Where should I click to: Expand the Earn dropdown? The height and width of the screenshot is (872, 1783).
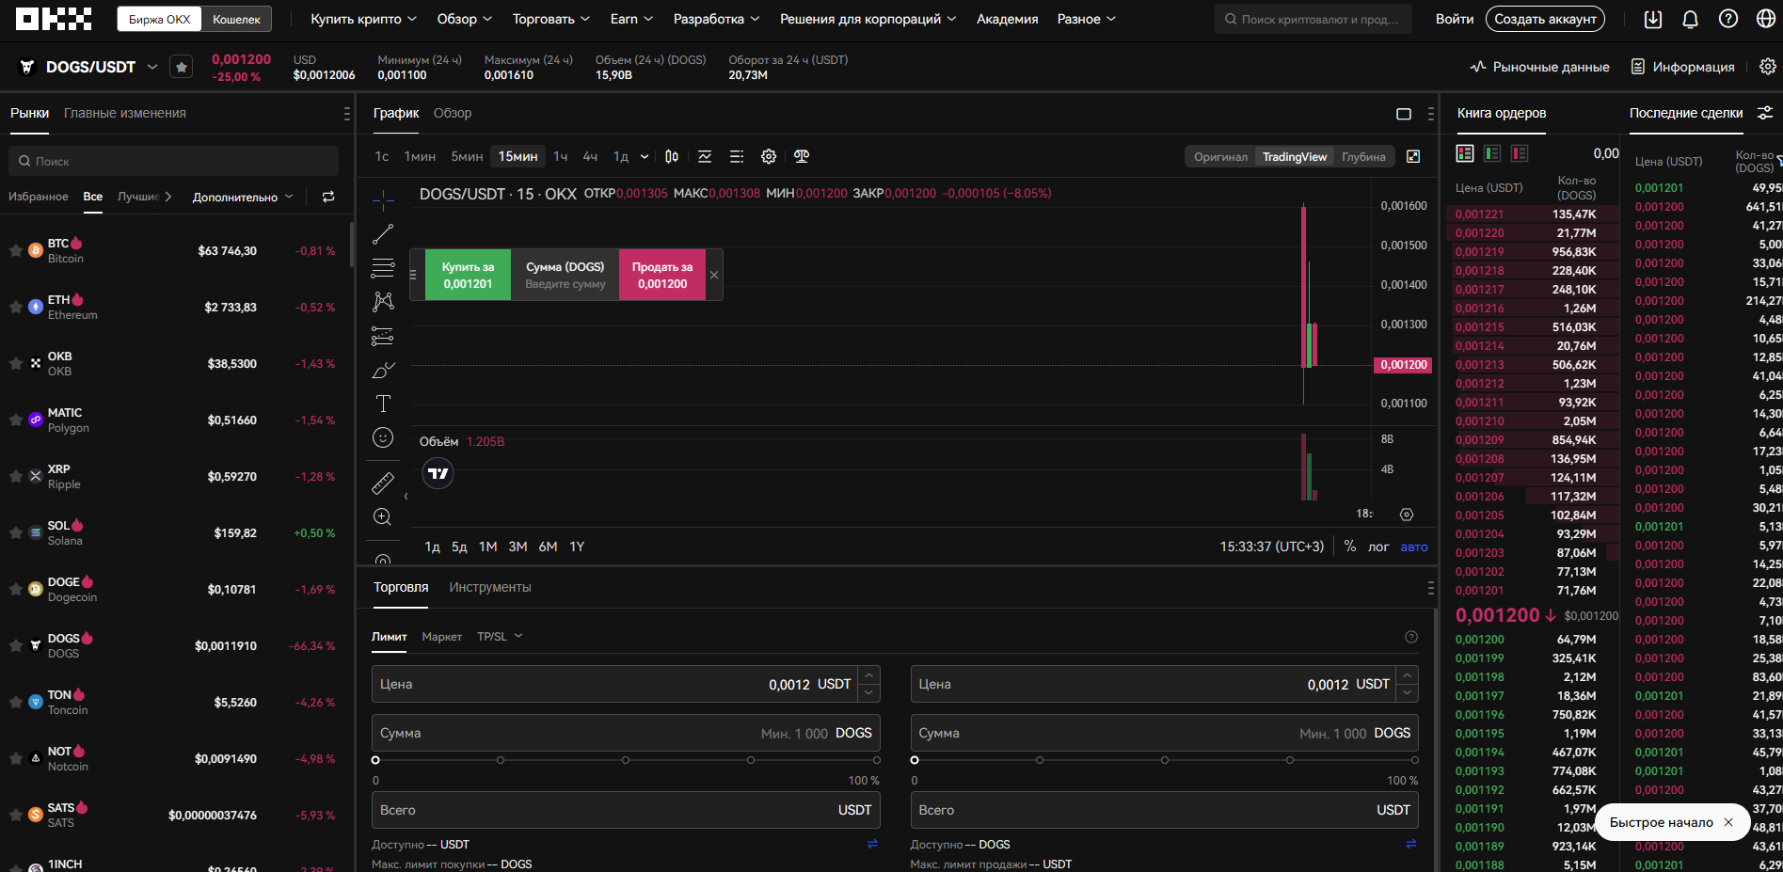pyautogui.click(x=631, y=19)
